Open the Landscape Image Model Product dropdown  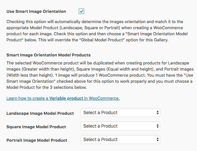120,113
